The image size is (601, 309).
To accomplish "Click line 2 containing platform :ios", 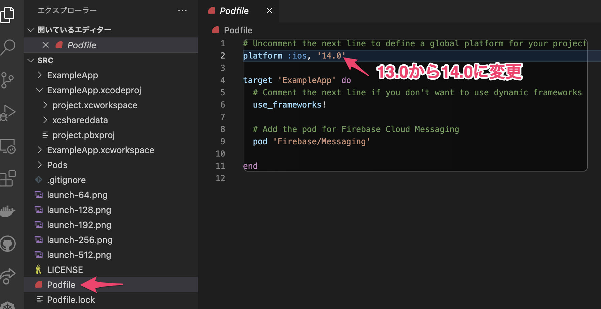I will [293, 55].
